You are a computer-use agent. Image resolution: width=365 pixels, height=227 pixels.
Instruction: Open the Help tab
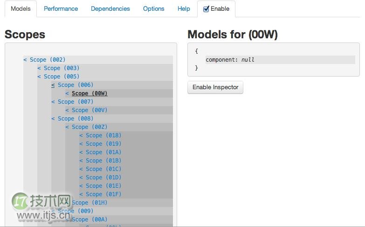tap(184, 8)
